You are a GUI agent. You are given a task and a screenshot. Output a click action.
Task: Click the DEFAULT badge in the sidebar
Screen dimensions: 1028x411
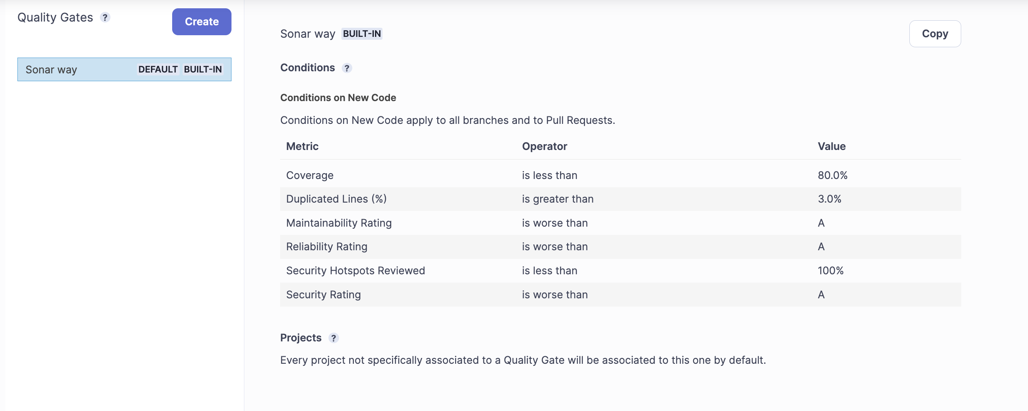(158, 70)
